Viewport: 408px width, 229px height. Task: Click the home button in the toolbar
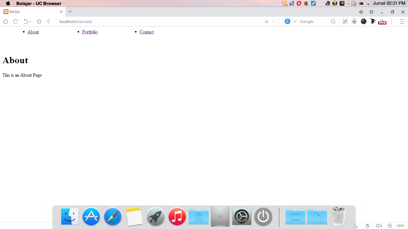[5, 21]
